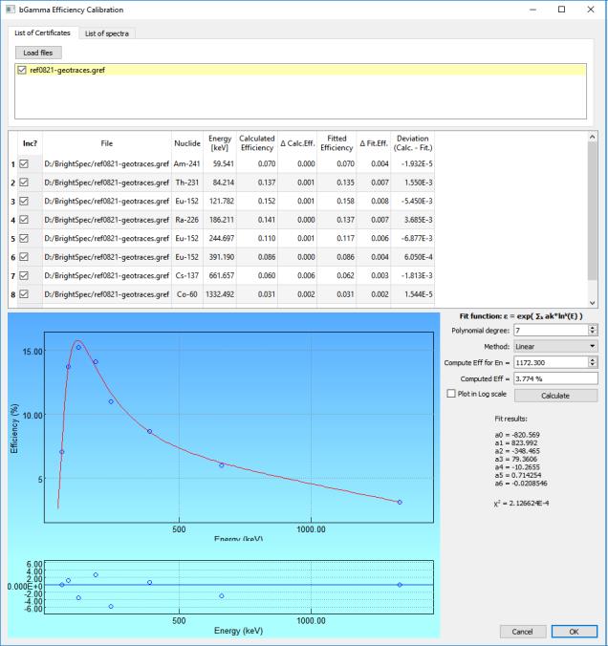Click the Polynomial degree stepper arrows
Viewport: 608px width, 646px height.
click(594, 329)
